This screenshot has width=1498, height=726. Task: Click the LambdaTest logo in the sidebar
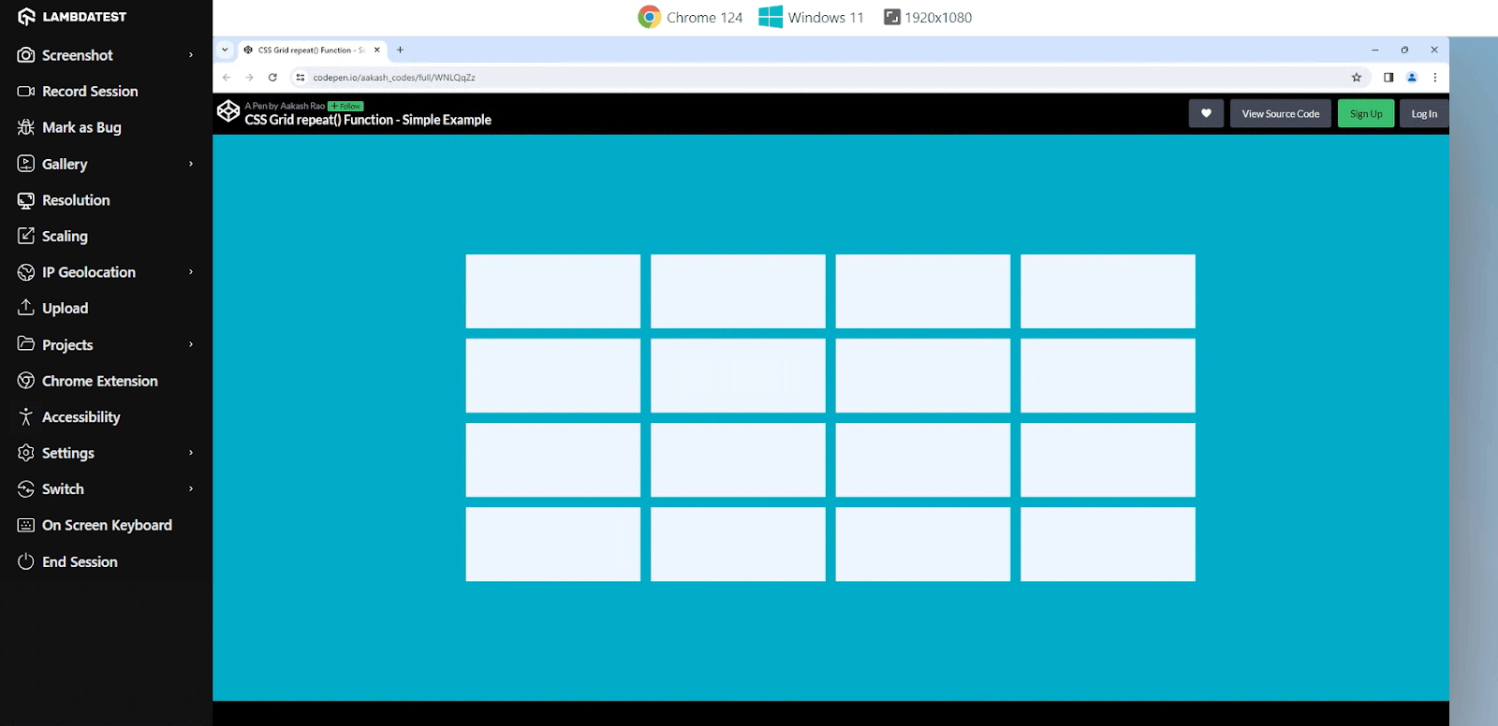(72, 17)
